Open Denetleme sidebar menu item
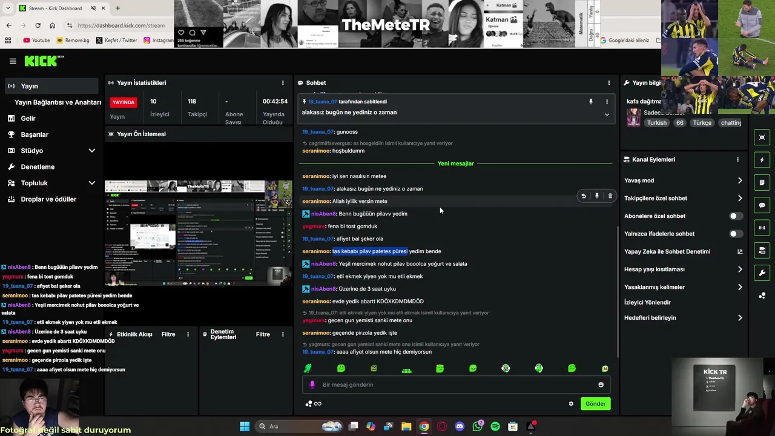775x436 pixels. 51,167
